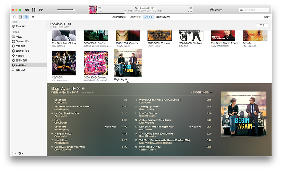
Task: Select track 5 Lost Stars by Keira Knightley
Action: 89,128
